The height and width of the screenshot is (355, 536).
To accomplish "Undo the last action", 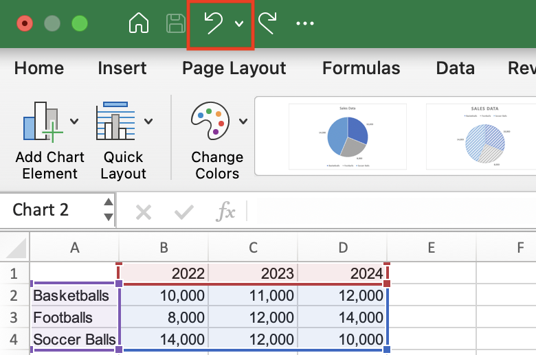I will click(213, 23).
